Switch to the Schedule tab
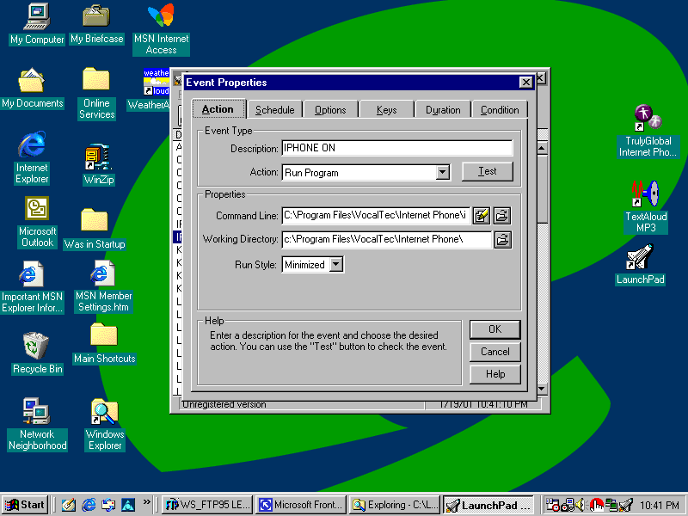This screenshot has height=516, width=688. [x=274, y=110]
